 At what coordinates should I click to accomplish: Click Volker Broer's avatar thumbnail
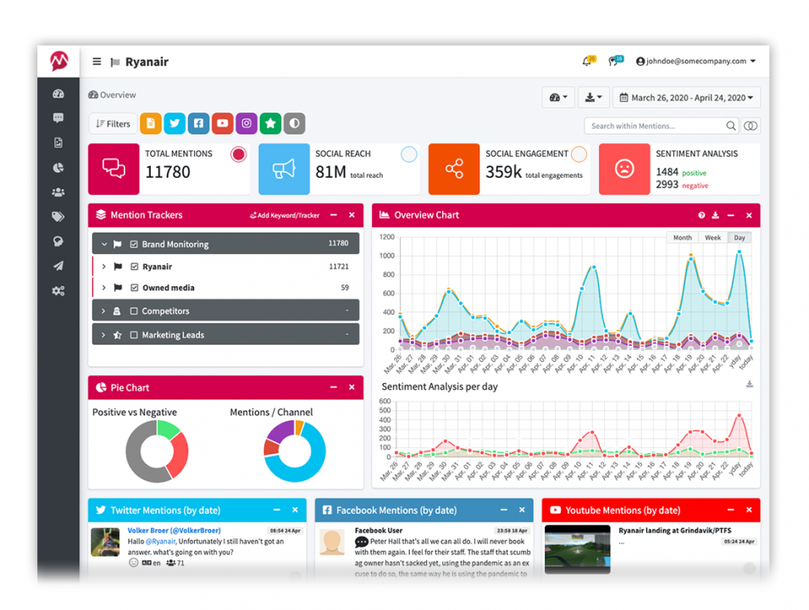(x=105, y=541)
